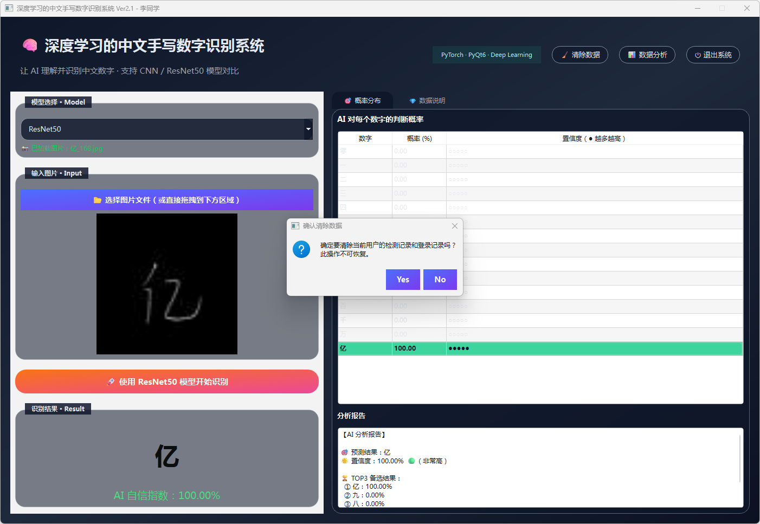Open 数据分析 chart button
This screenshot has width=760, height=524.
point(647,55)
